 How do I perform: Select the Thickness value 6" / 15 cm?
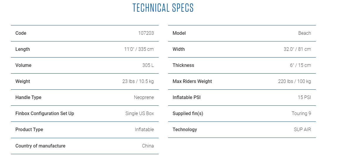click(x=300, y=65)
